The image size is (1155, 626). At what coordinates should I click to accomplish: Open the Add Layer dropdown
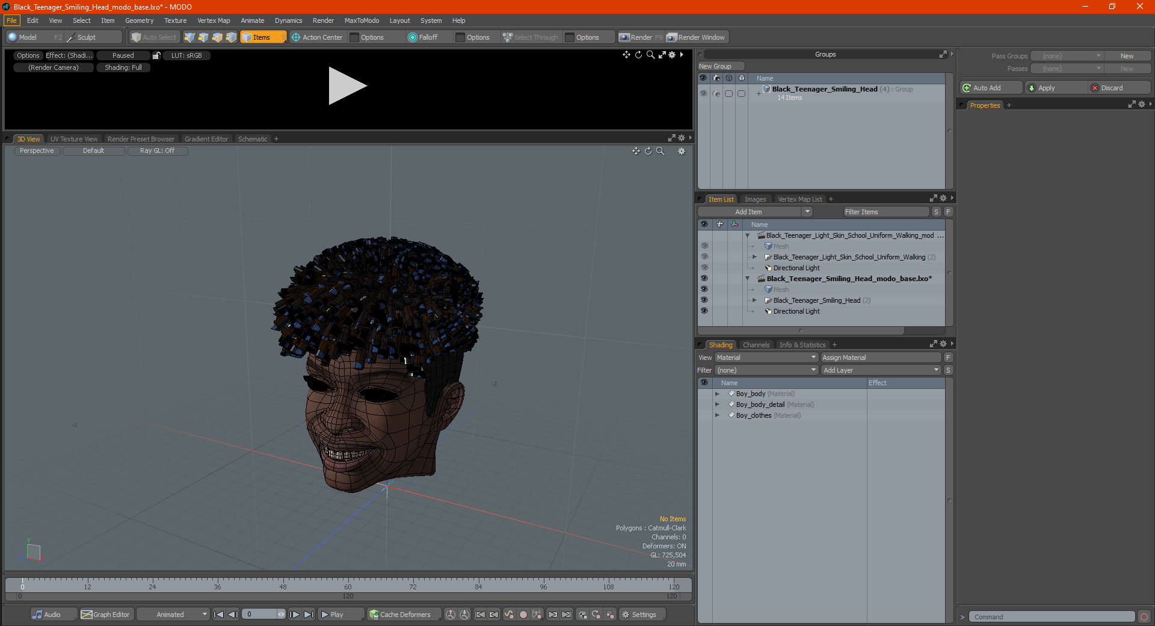click(881, 370)
